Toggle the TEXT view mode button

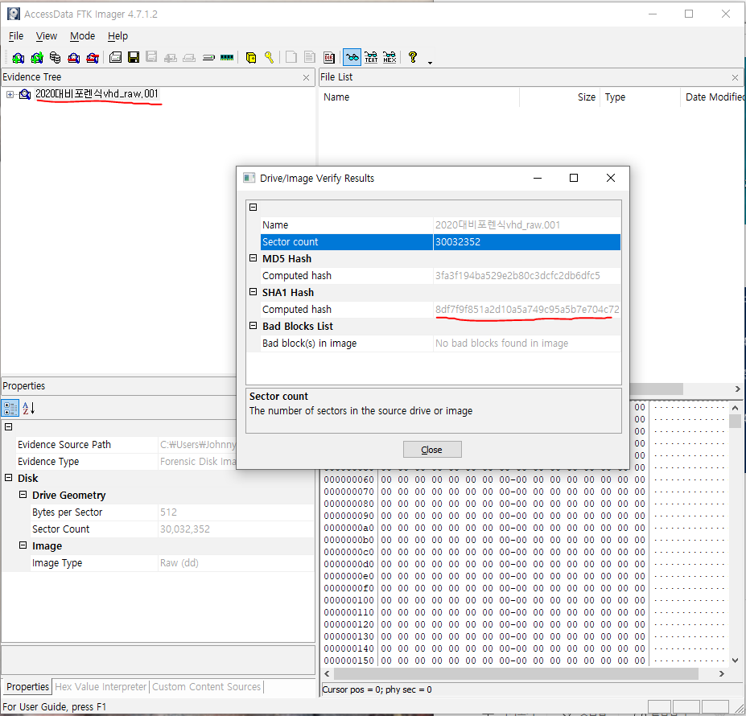tap(371, 58)
